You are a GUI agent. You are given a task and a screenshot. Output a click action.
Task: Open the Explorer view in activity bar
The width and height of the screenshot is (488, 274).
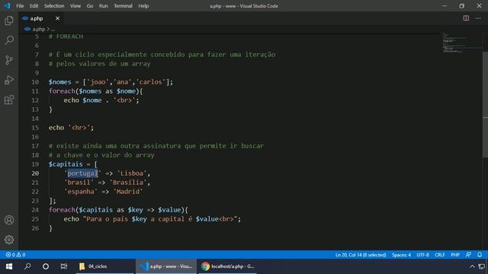(9, 21)
